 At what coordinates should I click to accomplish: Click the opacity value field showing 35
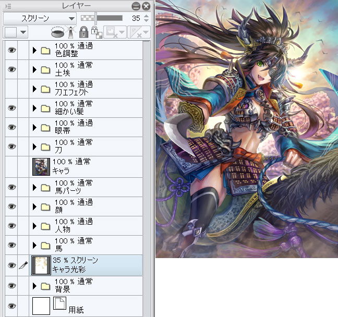[x=136, y=18]
